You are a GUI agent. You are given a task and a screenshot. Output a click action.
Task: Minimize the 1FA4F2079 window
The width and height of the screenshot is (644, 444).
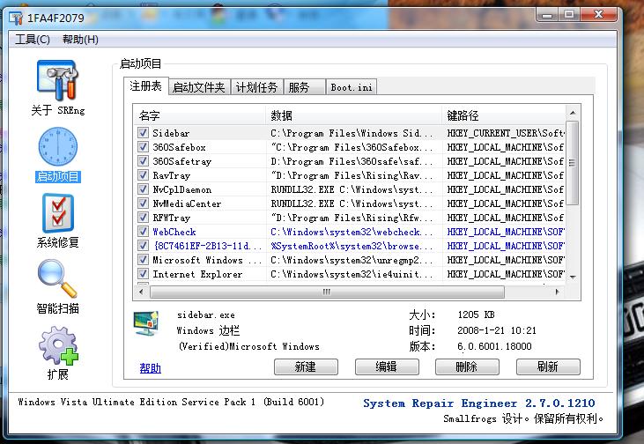click(x=547, y=15)
